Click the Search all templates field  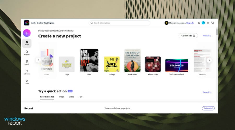coord(119,23)
